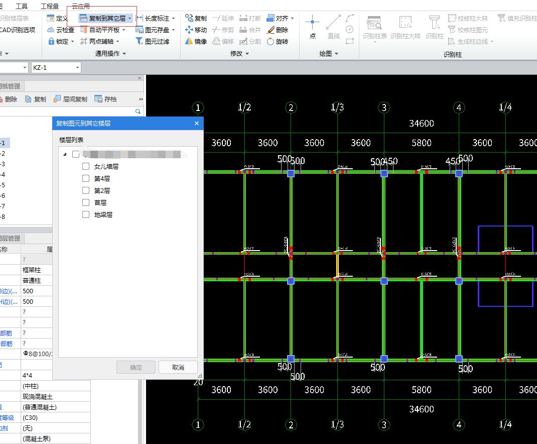
Task: Expand 复制到其它层 dropdown arrow
Action: tap(129, 18)
